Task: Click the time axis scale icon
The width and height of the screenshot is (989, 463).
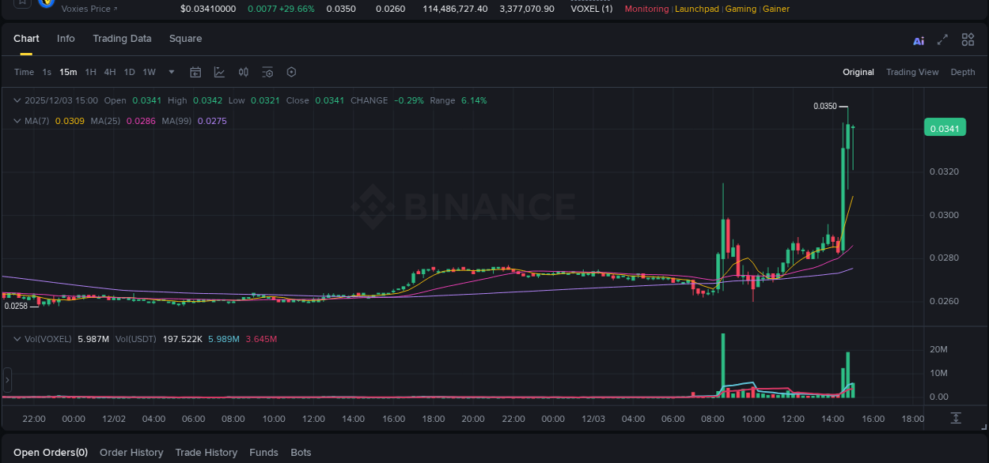Action: click(x=956, y=417)
